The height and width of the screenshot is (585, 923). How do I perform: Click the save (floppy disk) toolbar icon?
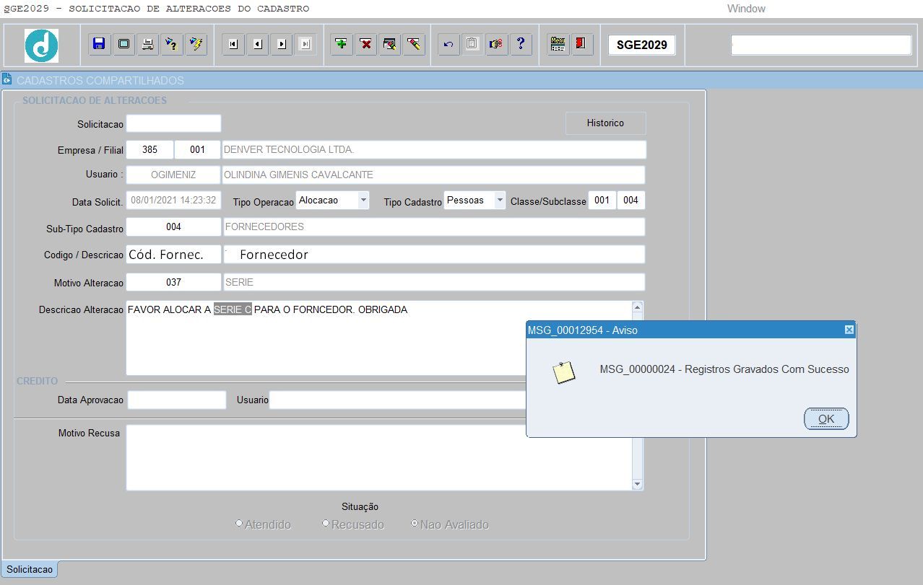(x=100, y=44)
